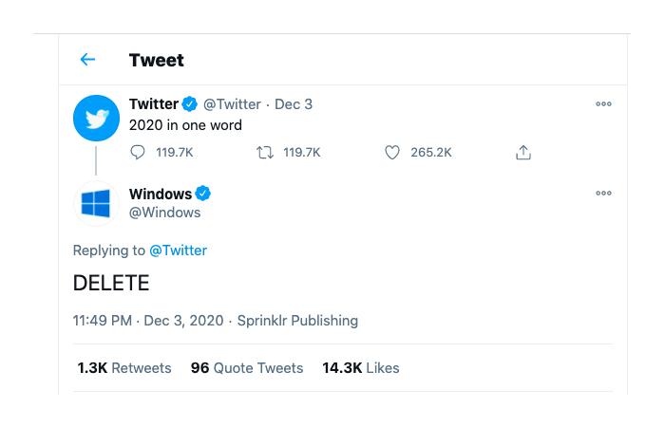View the 96 Quote Tweets list

[x=247, y=368]
